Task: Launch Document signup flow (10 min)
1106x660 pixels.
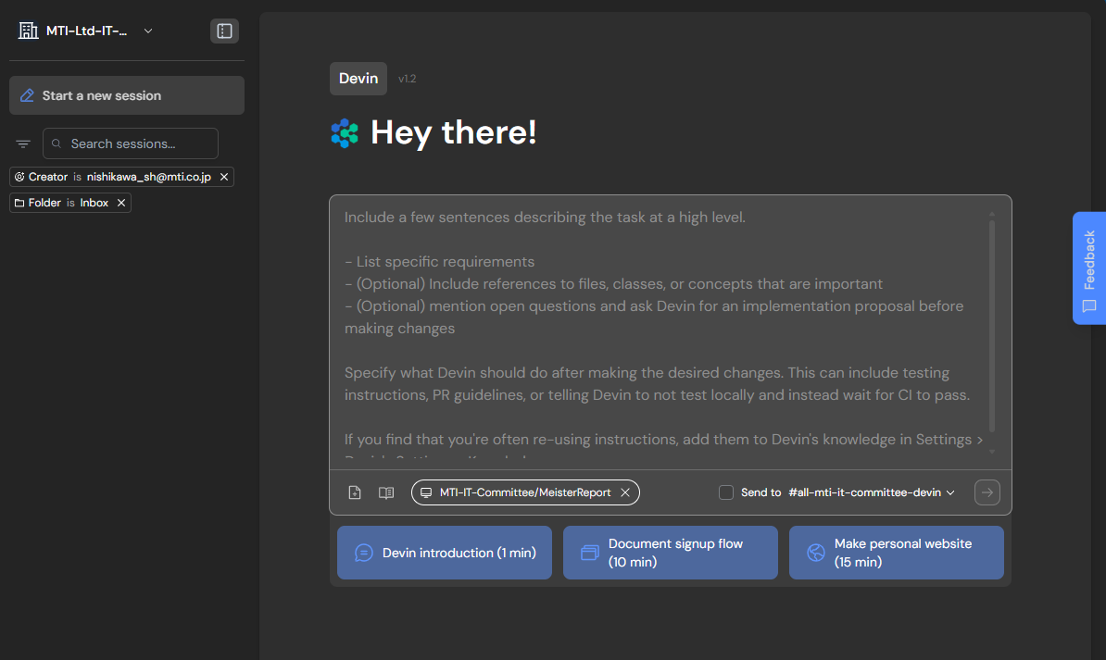Action: 671,553
